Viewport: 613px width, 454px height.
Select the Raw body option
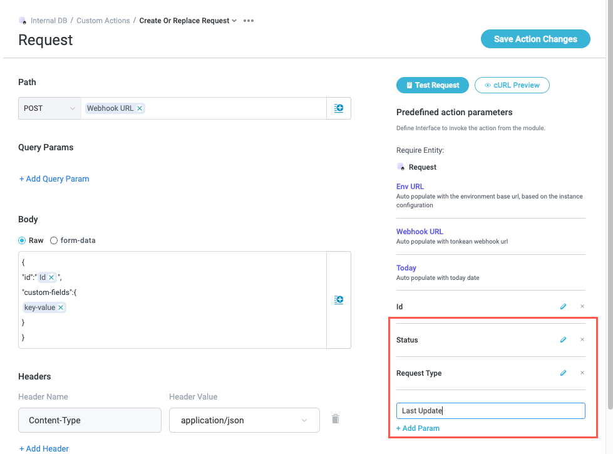23,240
